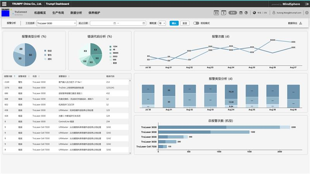Open the help question mark icon
The width and height of the screenshot is (310, 174).
pyautogui.click(x=246, y=13)
